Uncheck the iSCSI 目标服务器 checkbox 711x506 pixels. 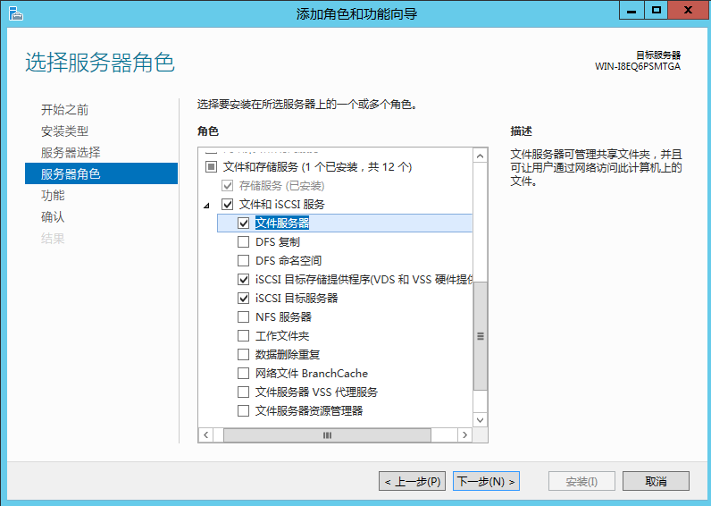[244, 299]
